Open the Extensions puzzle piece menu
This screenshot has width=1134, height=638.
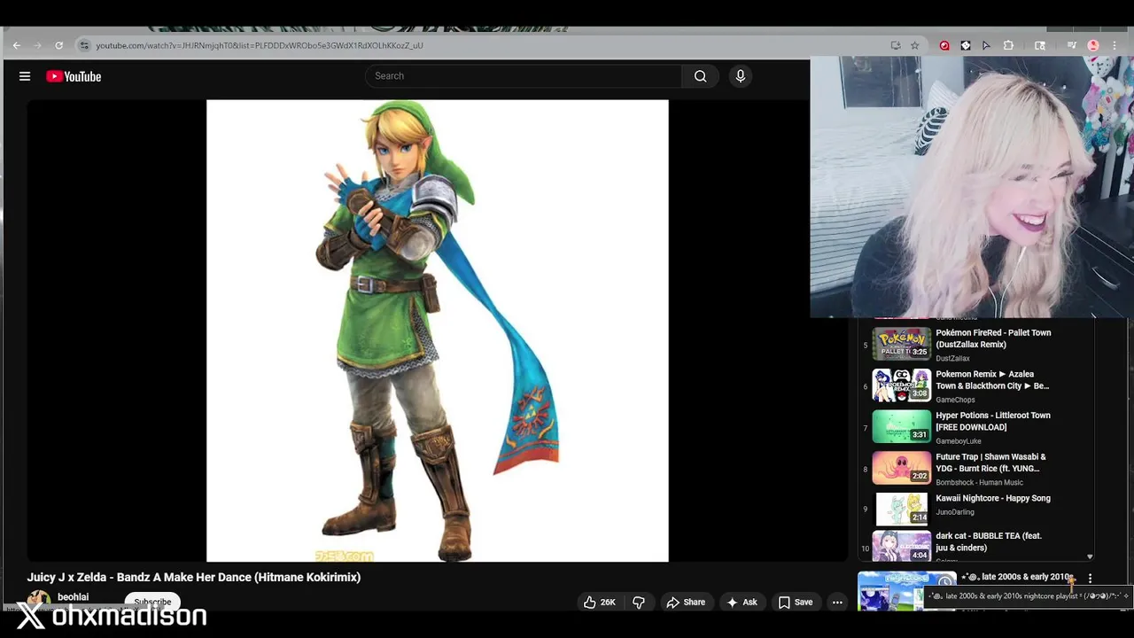point(1008,45)
